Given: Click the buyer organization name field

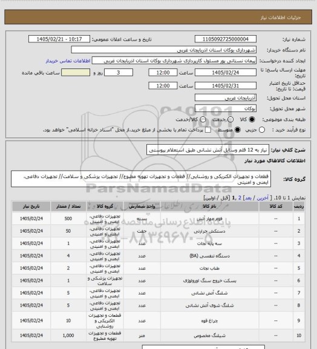Looking at the screenshot, I should (163, 50).
